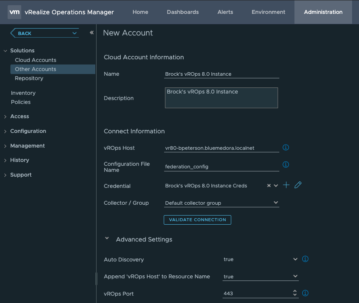Open Repository in sidebar
359x303 pixels.
29,78
